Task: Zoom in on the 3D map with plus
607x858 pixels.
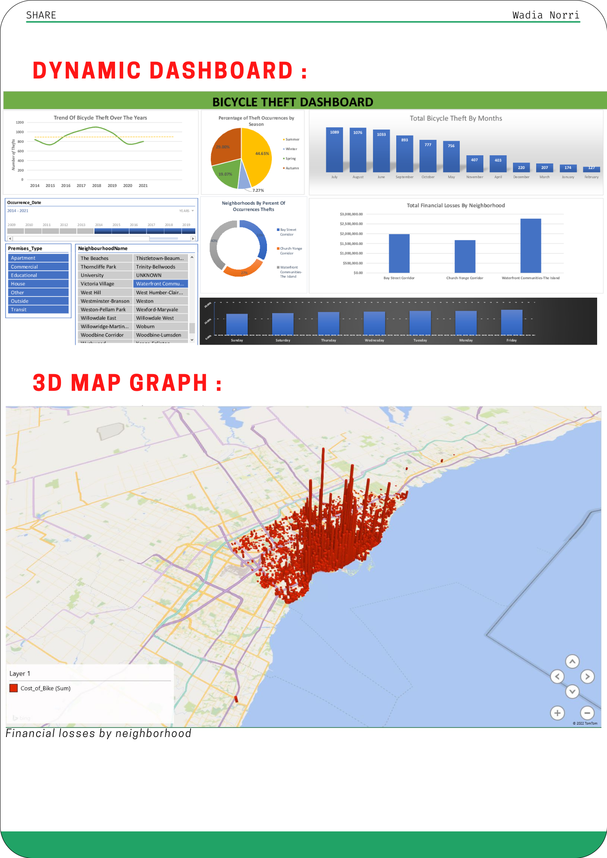Action: (557, 713)
